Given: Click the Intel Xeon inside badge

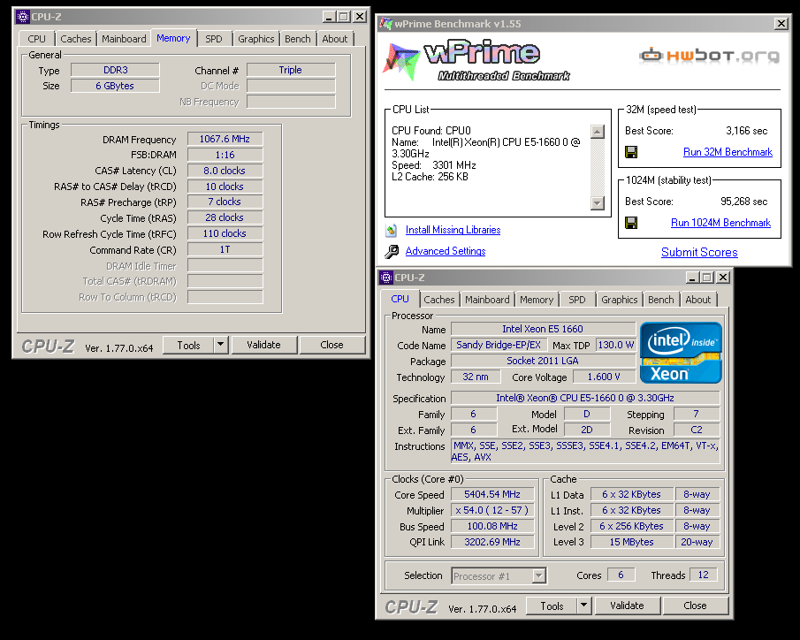Looking at the screenshot, I should click(x=681, y=353).
